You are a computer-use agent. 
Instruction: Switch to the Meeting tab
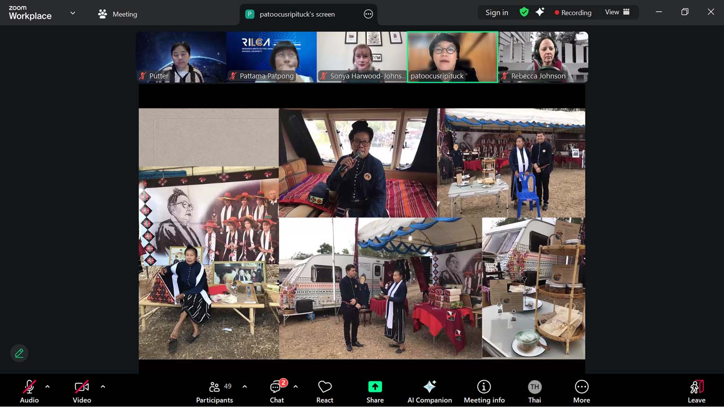click(118, 14)
